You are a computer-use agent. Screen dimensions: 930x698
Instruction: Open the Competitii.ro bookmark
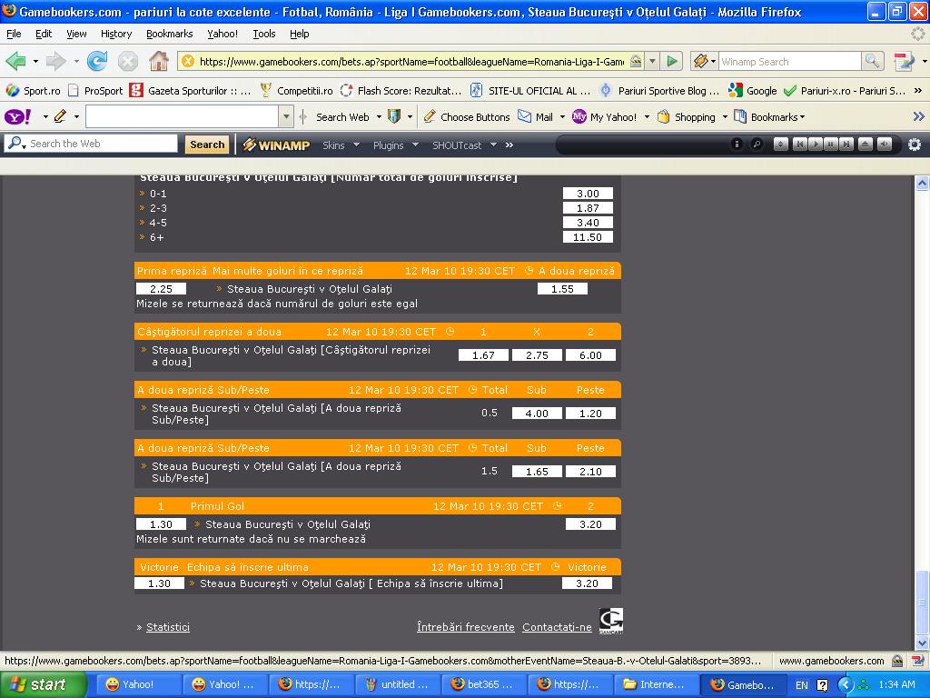[297, 91]
